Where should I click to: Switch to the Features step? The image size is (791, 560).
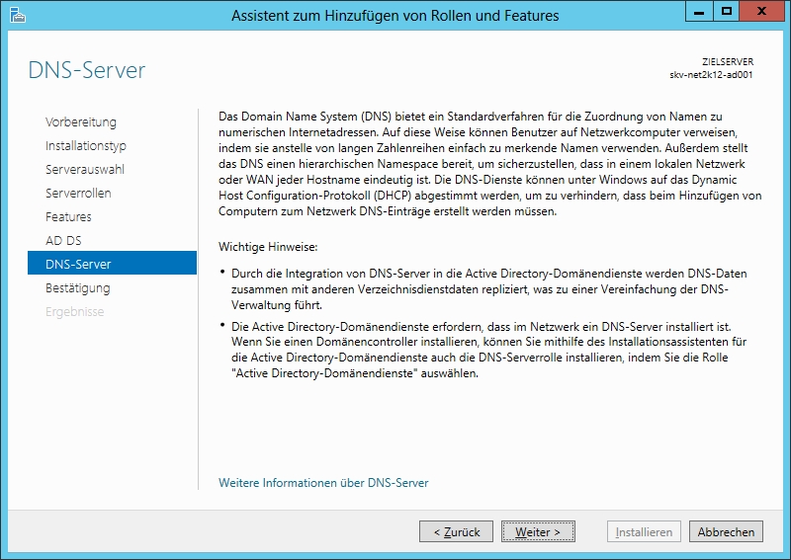click(x=68, y=217)
